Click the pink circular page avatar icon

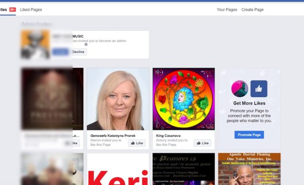pos(240,89)
